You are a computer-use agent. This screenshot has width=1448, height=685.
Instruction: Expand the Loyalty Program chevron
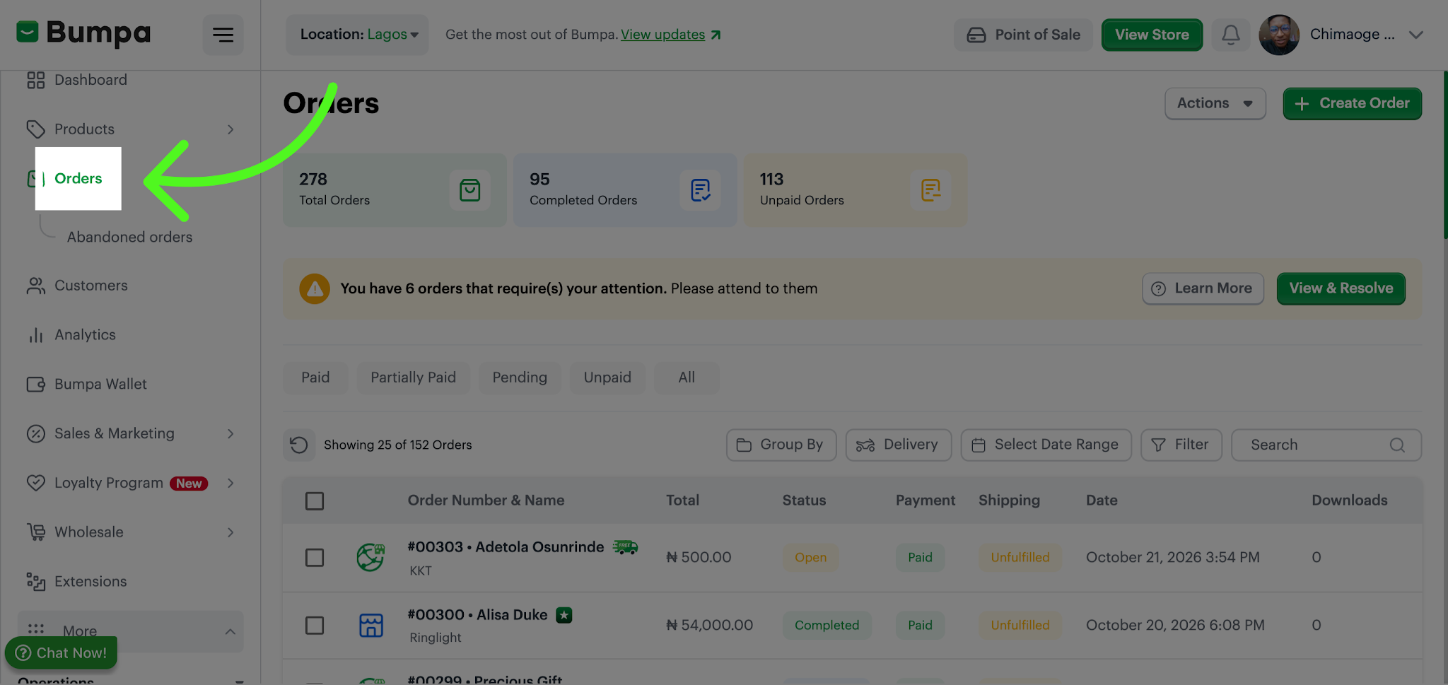point(230,483)
